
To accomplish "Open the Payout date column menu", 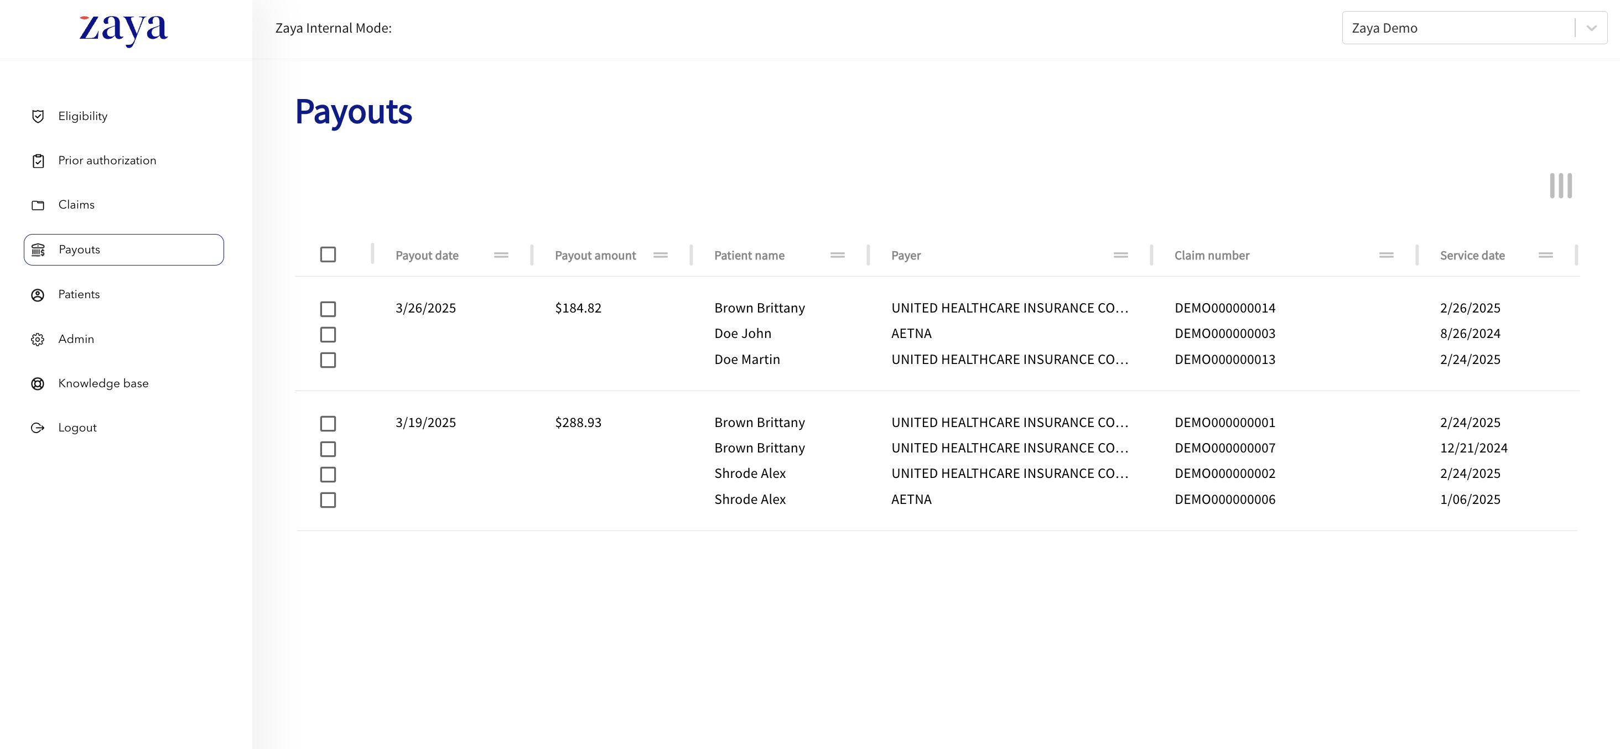I will pyautogui.click(x=501, y=256).
